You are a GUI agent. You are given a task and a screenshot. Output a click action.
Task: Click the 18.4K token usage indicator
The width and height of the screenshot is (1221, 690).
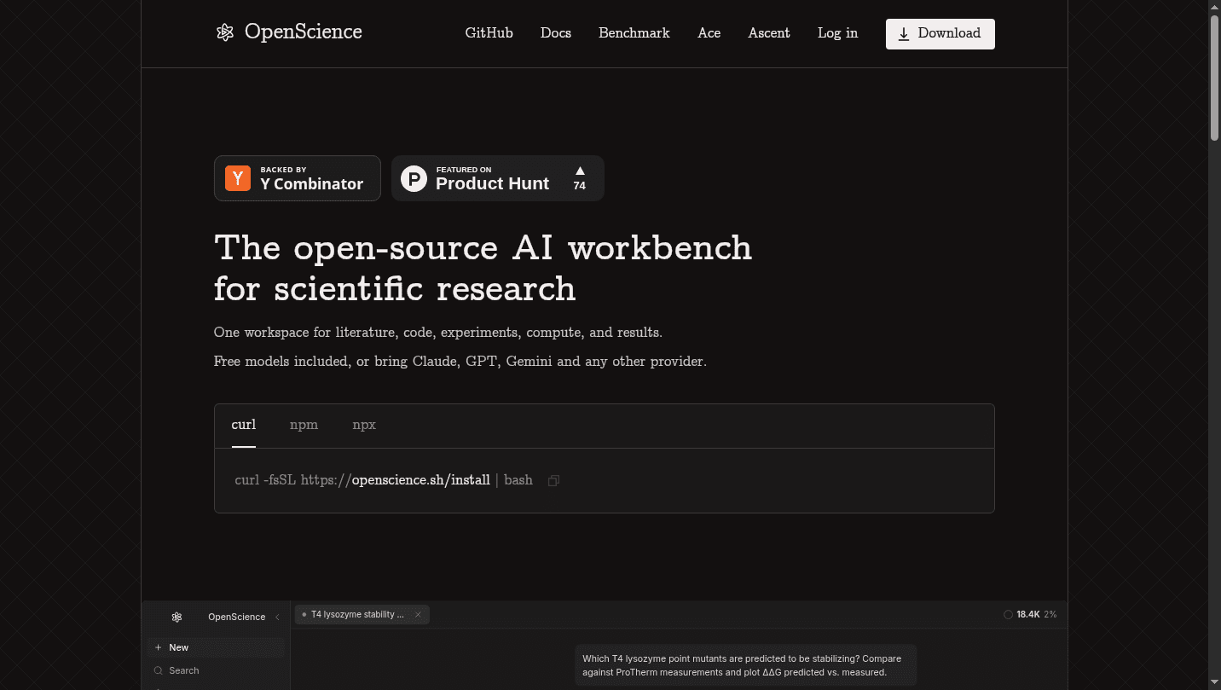tap(1031, 614)
